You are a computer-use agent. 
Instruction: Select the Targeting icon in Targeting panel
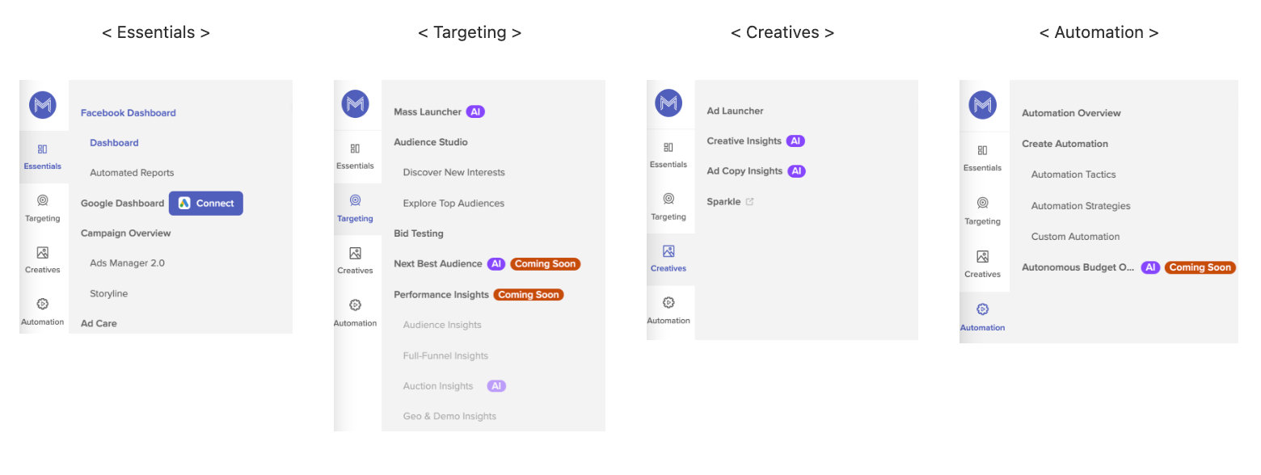tap(355, 200)
